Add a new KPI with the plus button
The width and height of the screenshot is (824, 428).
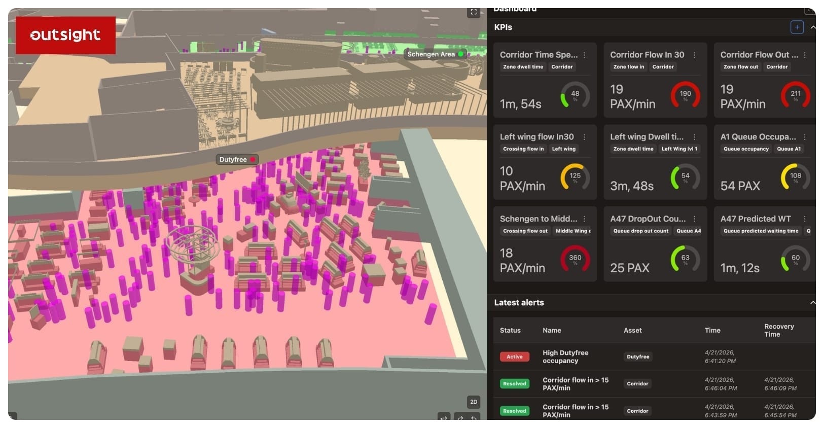click(x=797, y=27)
